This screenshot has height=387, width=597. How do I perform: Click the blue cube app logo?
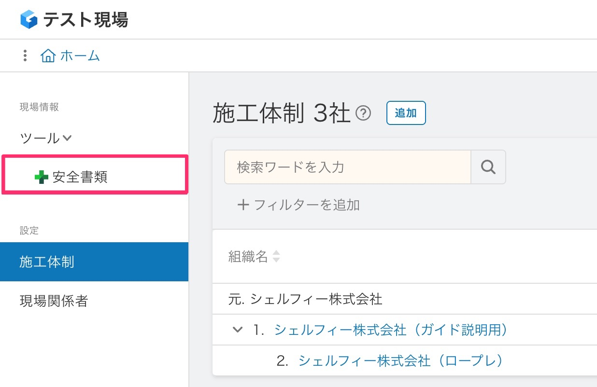pos(29,20)
